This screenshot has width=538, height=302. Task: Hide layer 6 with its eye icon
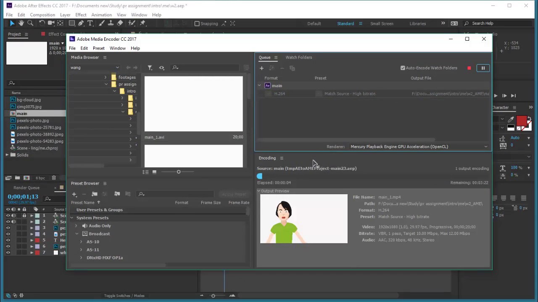(x=8, y=246)
